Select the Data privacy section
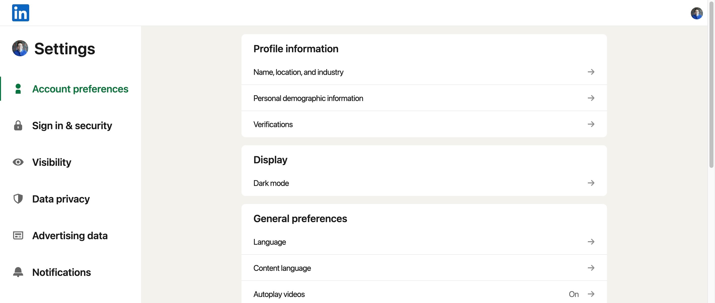Image resolution: width=715 pixels, height=303 pixels. (61, 199)
